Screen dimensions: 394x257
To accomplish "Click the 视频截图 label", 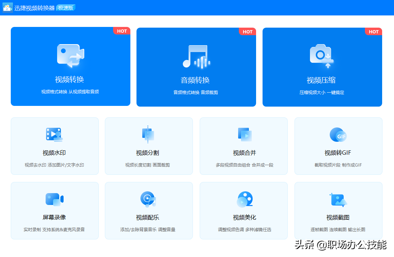I will [x=338, y=217].
